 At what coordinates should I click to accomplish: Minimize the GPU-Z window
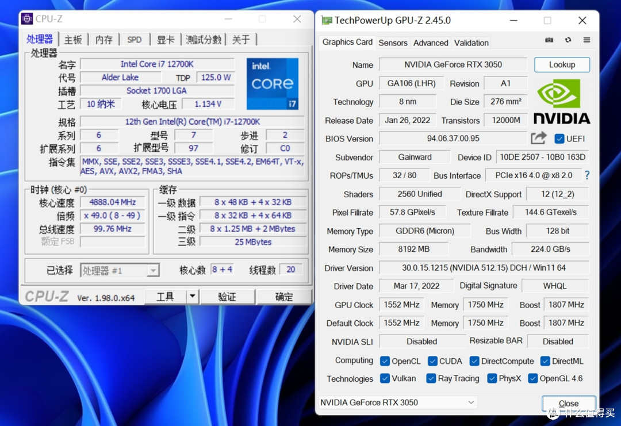click(513, 21)
